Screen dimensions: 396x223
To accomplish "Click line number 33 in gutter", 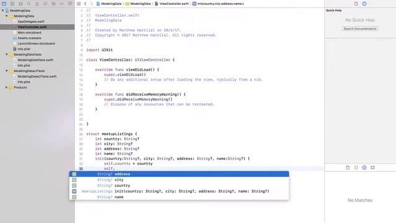I will (81, 168).
